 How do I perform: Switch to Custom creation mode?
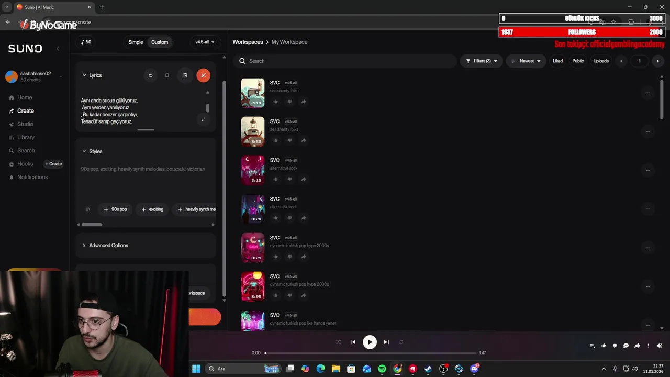point(160,42)
